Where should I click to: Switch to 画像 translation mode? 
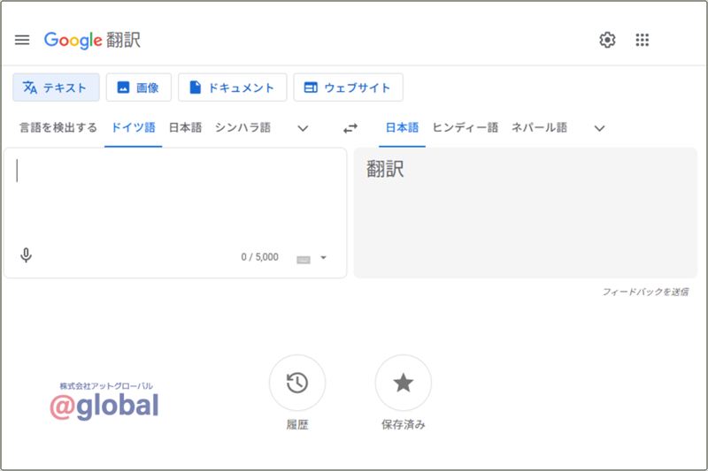[139, 87]
